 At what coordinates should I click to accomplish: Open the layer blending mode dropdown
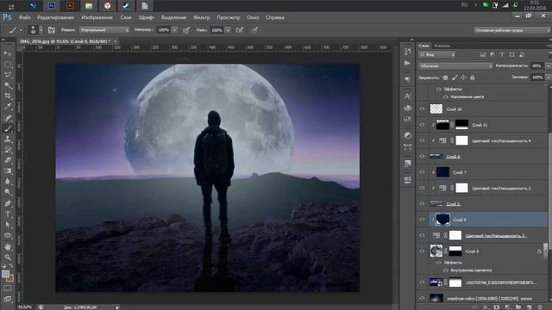pyautogui.click(x=455, y=65)
